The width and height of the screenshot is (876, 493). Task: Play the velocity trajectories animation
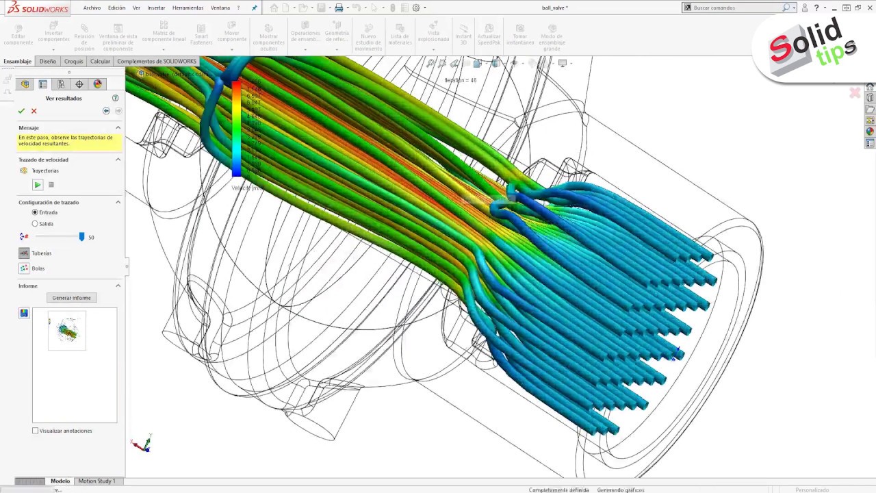38,185
